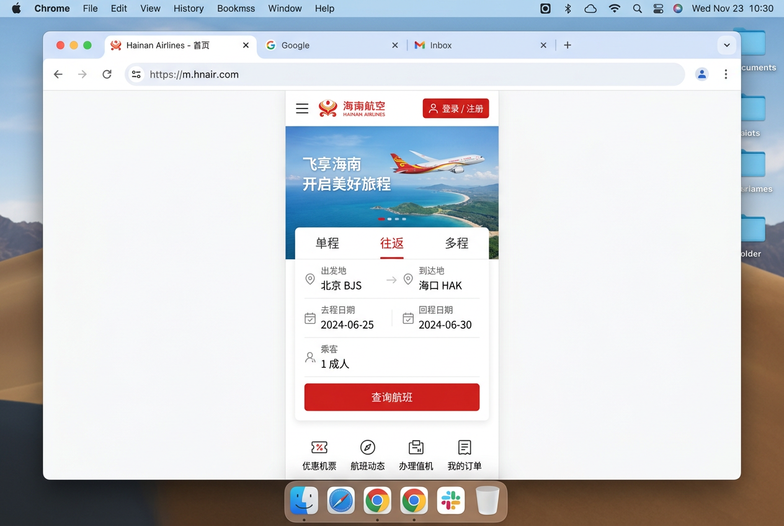Open a new tab with plus button
This screenshot has height=526, width=784.
pyautogui.click(x=568, y=45)
